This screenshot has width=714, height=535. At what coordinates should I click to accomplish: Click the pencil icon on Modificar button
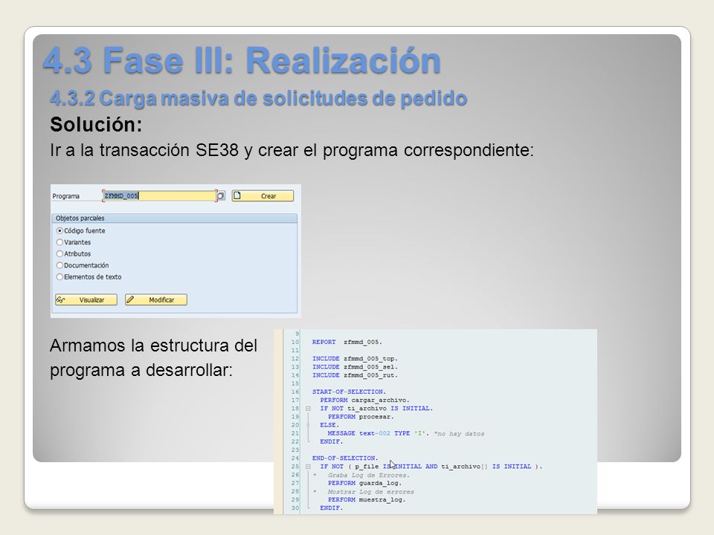(131, 299)
